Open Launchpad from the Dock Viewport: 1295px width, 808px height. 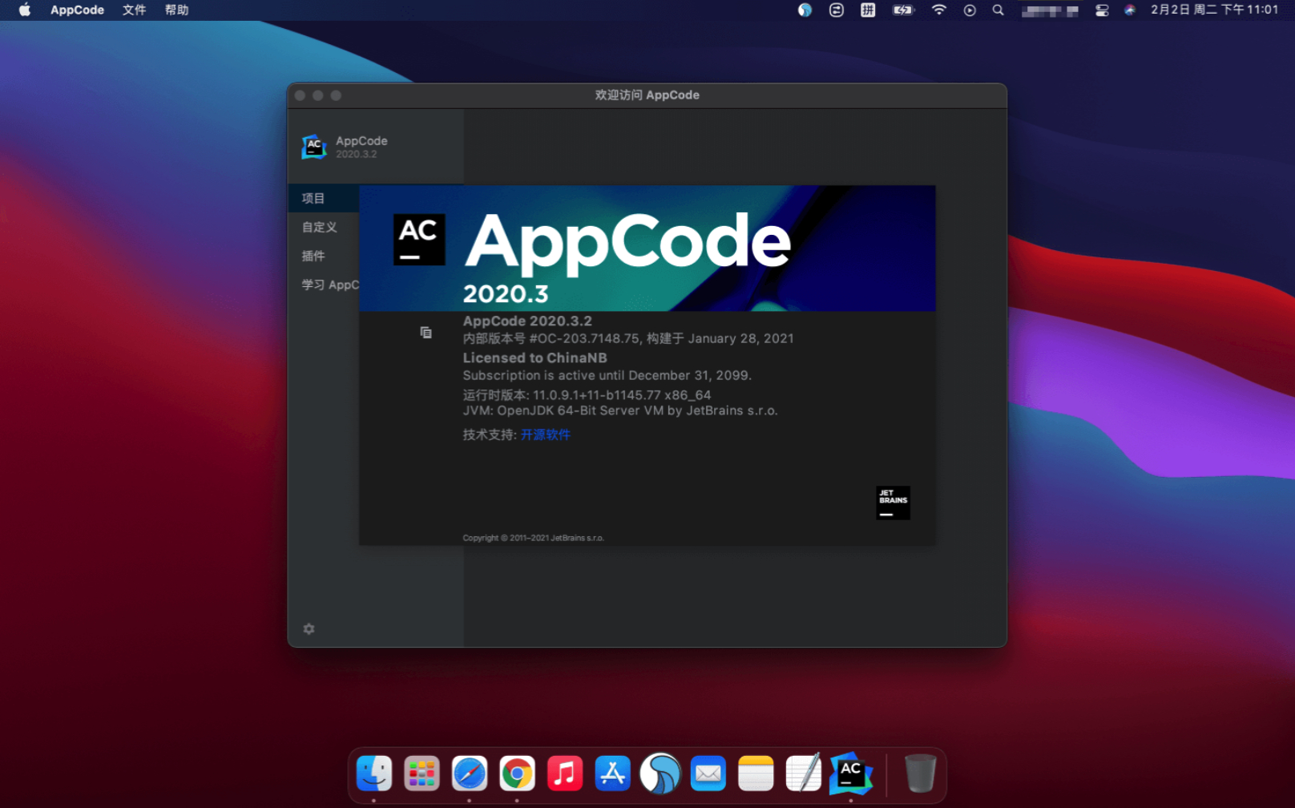422,774
